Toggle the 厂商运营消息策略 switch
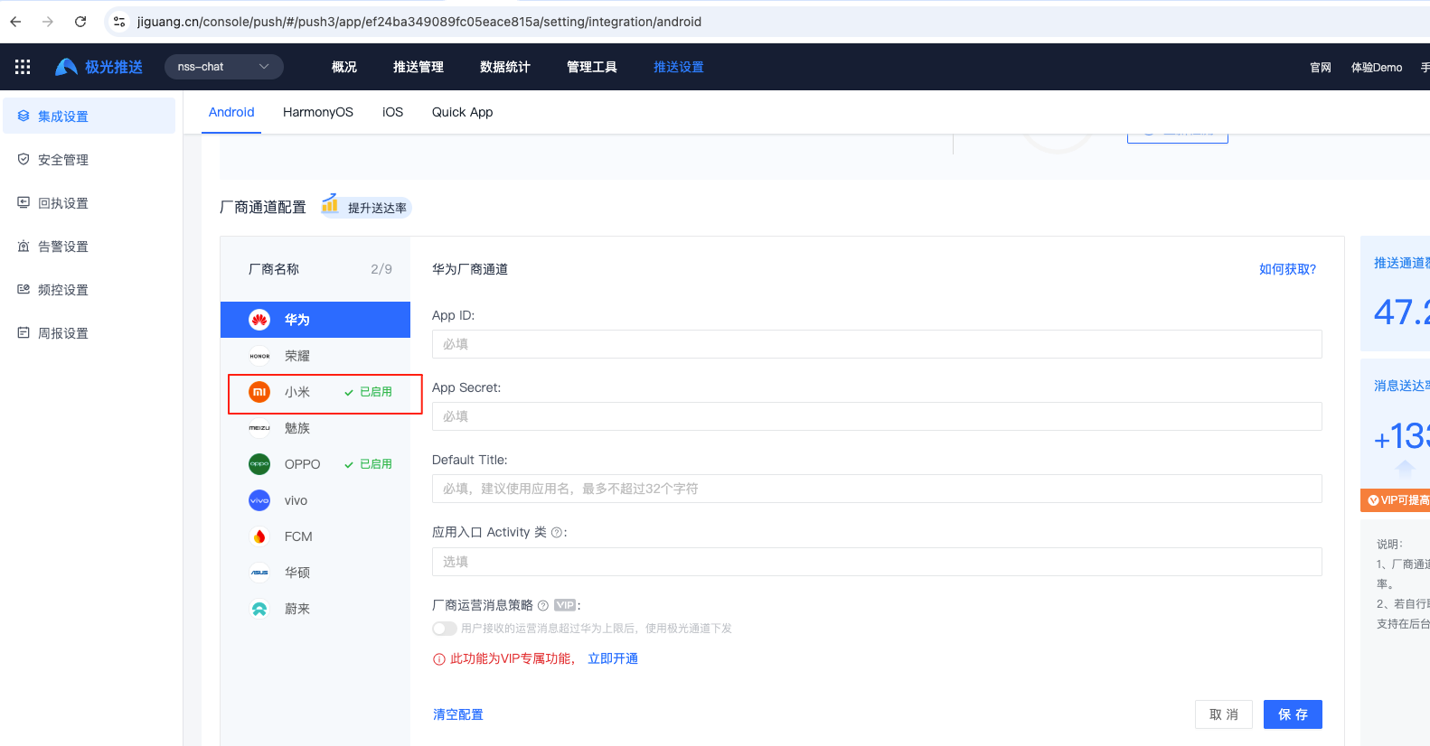 point(445,629)
